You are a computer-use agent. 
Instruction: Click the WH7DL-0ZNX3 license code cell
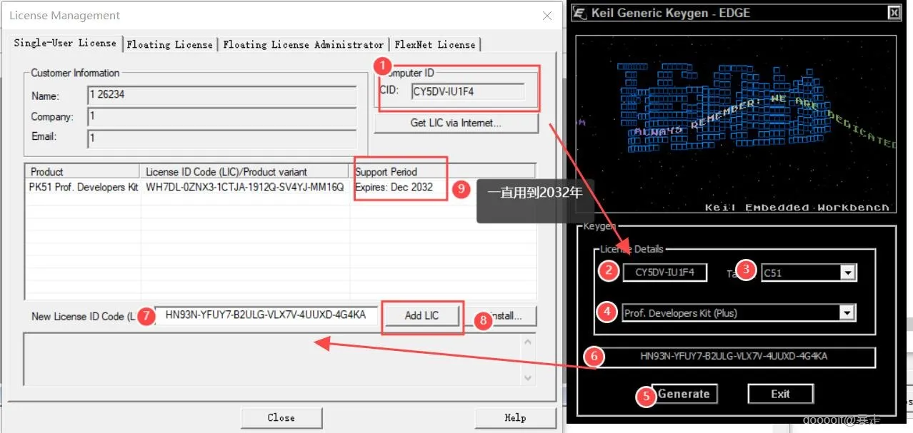click(245, 187)
